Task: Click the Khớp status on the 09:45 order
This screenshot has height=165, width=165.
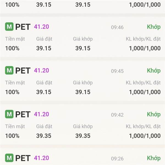Action: [153, 70]
